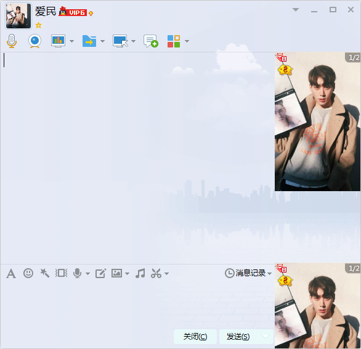
Task: Open the colorful apps grid icon
Action: click(174, 41)
